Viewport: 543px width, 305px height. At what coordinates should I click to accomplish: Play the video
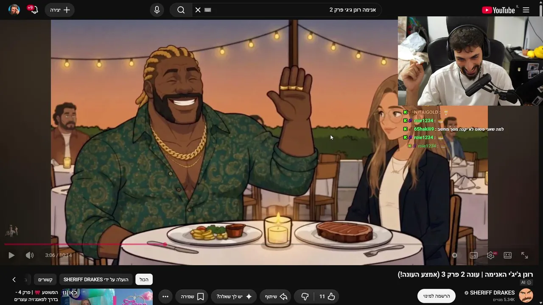(11, 255)
